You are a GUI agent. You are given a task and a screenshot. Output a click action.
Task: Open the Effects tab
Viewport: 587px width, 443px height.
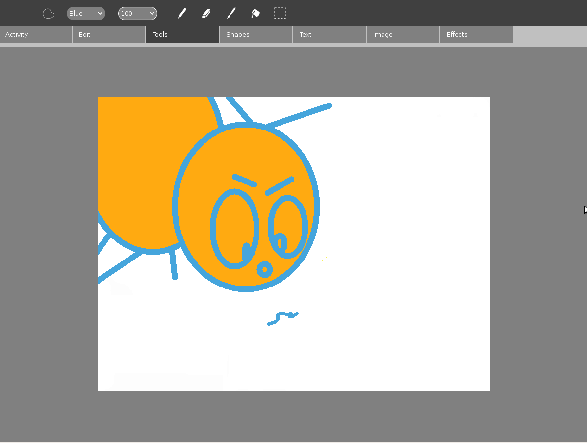click(476, 35)
